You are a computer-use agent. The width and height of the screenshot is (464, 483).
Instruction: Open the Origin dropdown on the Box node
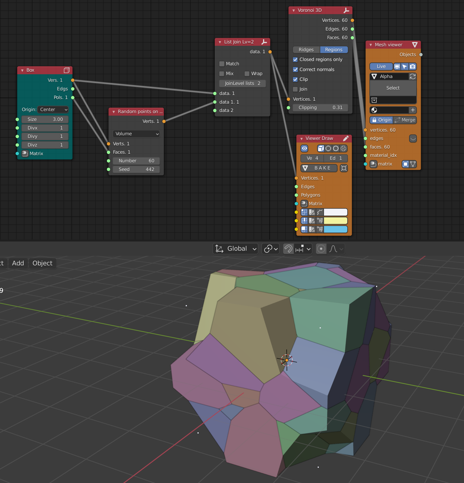[53, 109]
